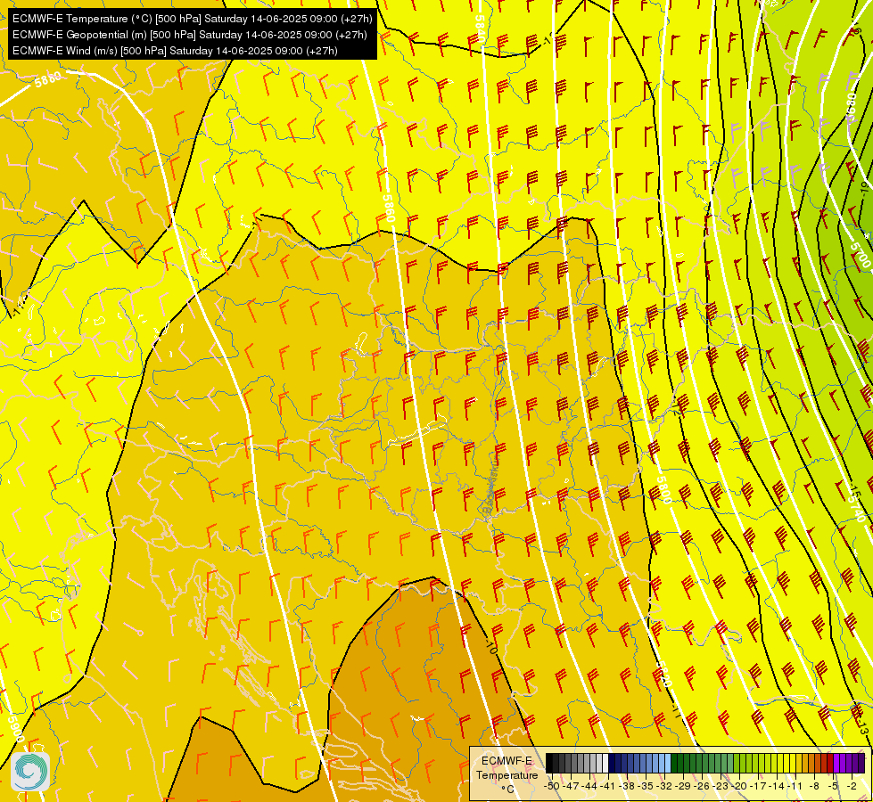Click the -32 value on the legend
The image size is (873, 802).
click(664, 786)
